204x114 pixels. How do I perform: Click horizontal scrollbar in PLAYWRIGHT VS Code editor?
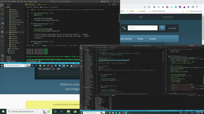click(x=123, y=94)
